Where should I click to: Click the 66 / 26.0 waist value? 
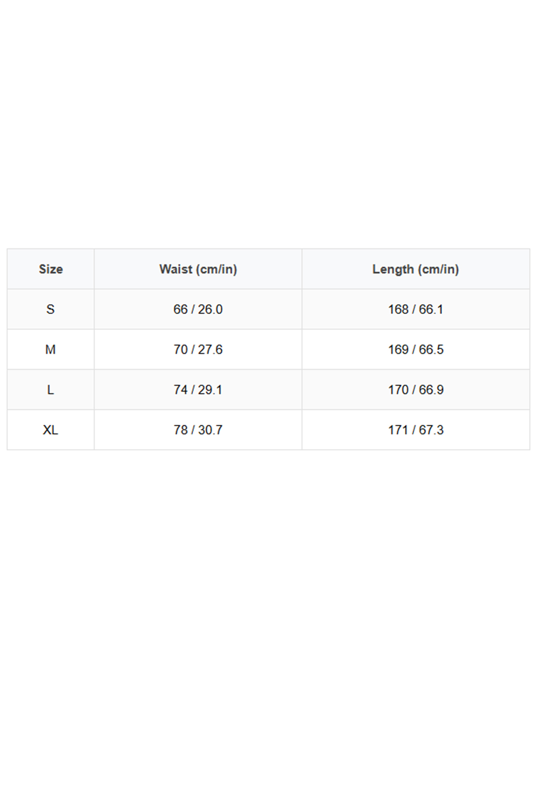click(x=198, y=309)
